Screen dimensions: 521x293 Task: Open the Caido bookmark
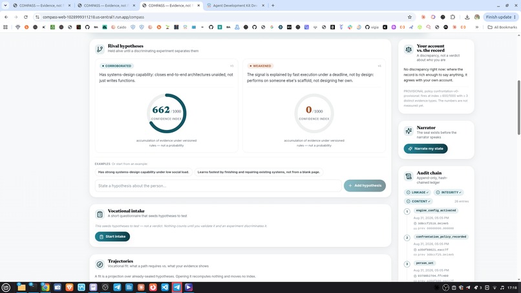[x=119, y=27]
